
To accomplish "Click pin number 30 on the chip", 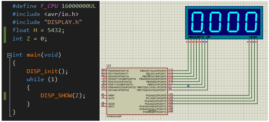I will coord(103,69).
